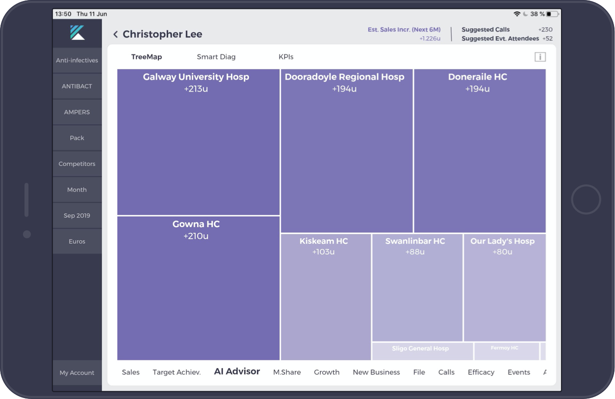
Task: Tap the battery indicator icon
Action: (552, 14)
